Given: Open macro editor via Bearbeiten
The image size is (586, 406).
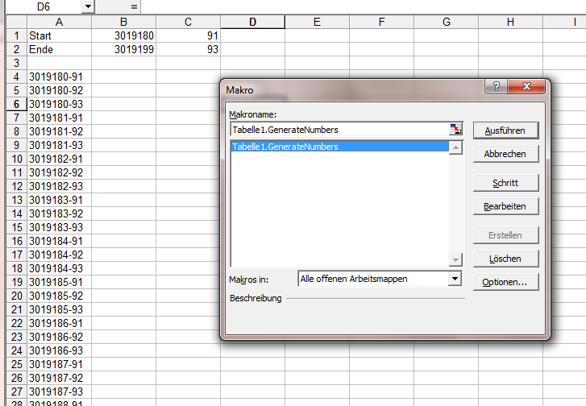Looking at the screenshot, I should click(x=505, y=206).
